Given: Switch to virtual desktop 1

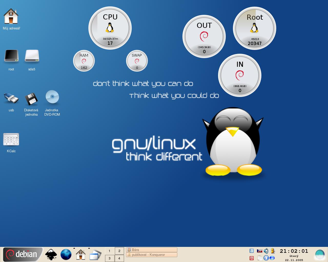Looking at the screenshot, I should tap(109, 251).
